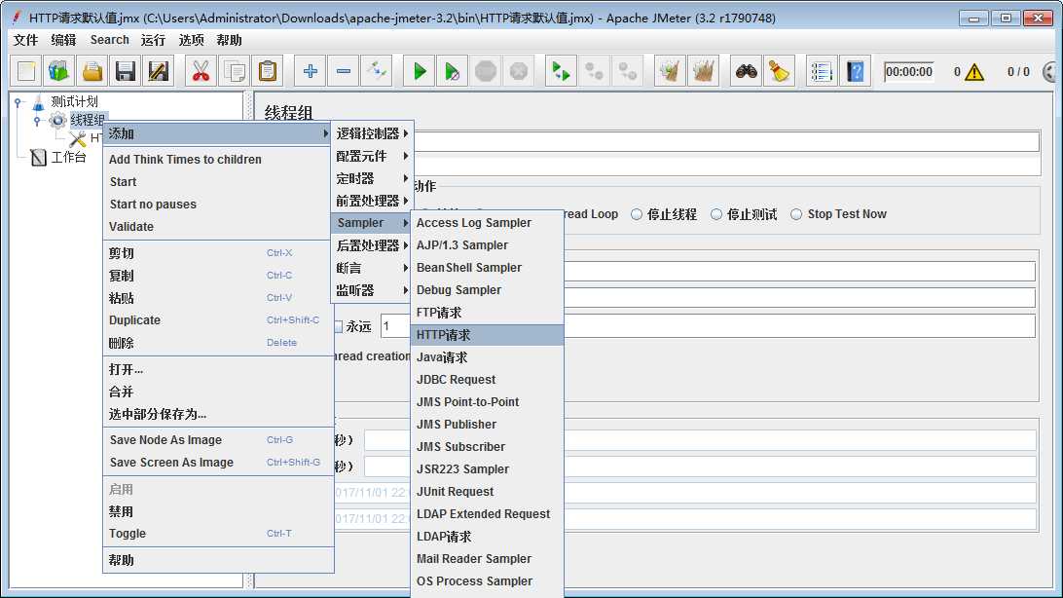The height and width of the screenshot is (598, 1063).
Task: Select 测试计划 tree node
Action: point(74,101)
